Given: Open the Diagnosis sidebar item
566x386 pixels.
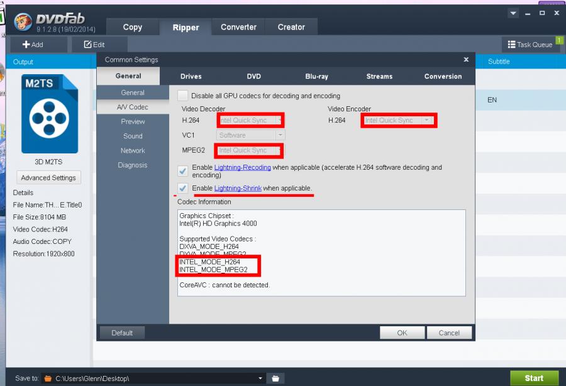Looking at the screenshot, I should 133,165.
